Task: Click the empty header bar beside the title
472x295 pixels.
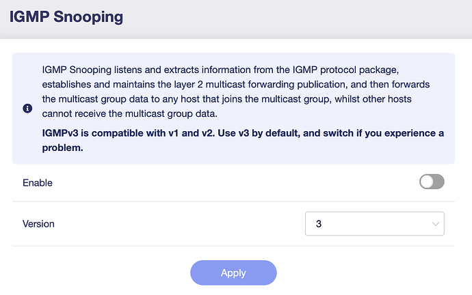Action: tap(308, 16)
